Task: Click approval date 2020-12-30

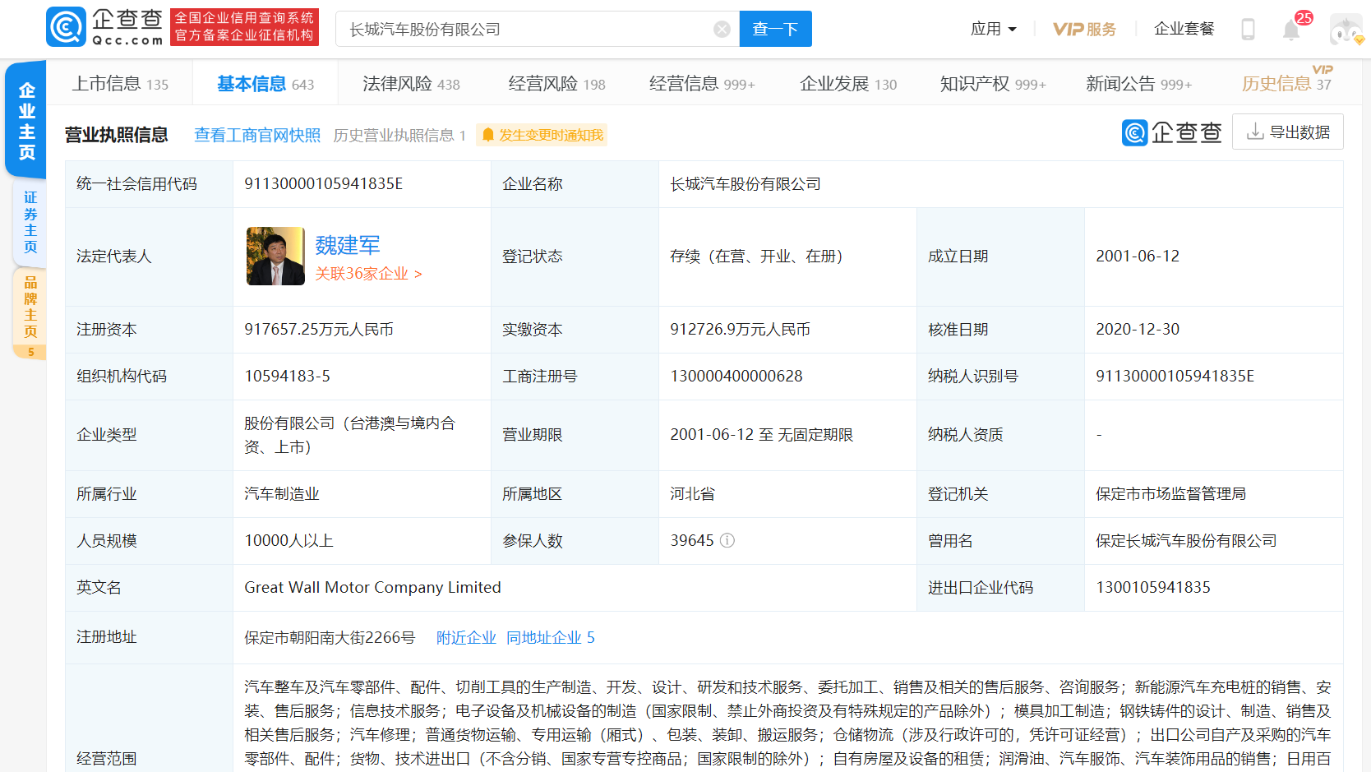Action: [x=1138, y=330]
